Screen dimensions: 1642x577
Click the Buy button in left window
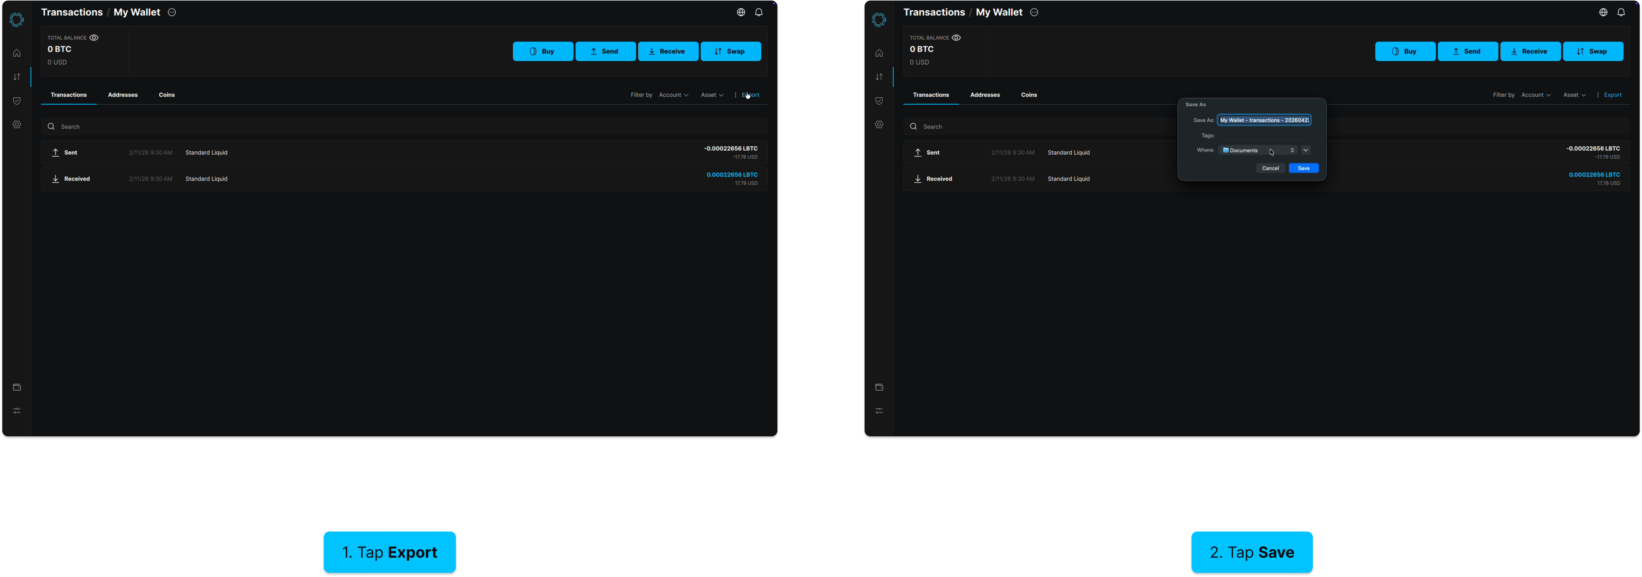tap(543, 51)
